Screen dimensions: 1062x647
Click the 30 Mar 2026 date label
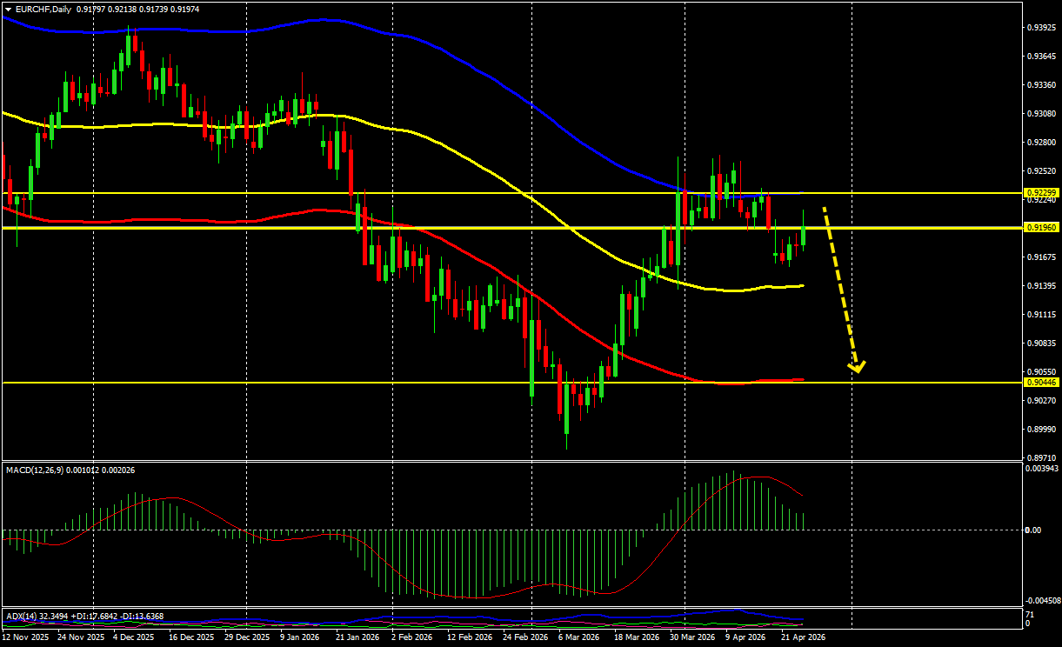691,637
